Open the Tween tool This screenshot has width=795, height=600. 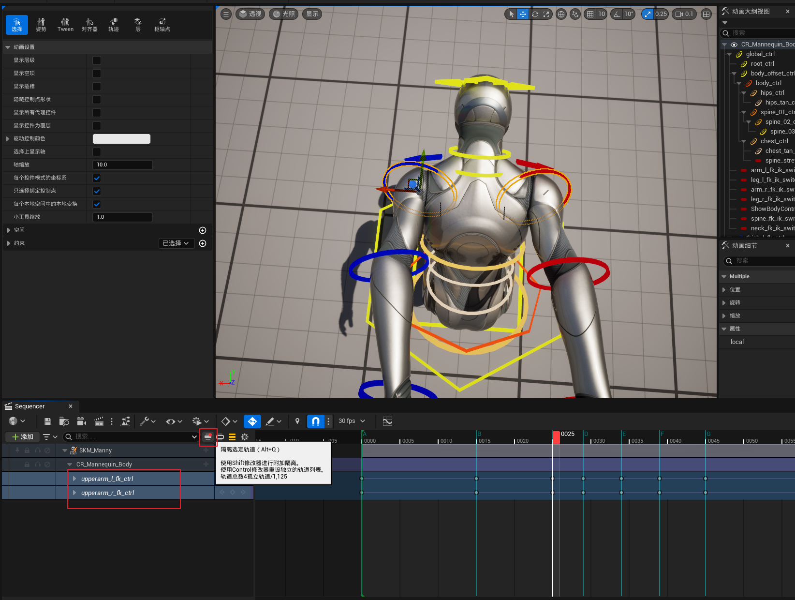pos(65,25)
